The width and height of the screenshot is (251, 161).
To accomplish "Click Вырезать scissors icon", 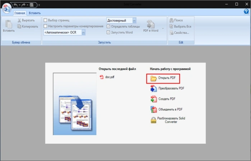I will (19, 20).
